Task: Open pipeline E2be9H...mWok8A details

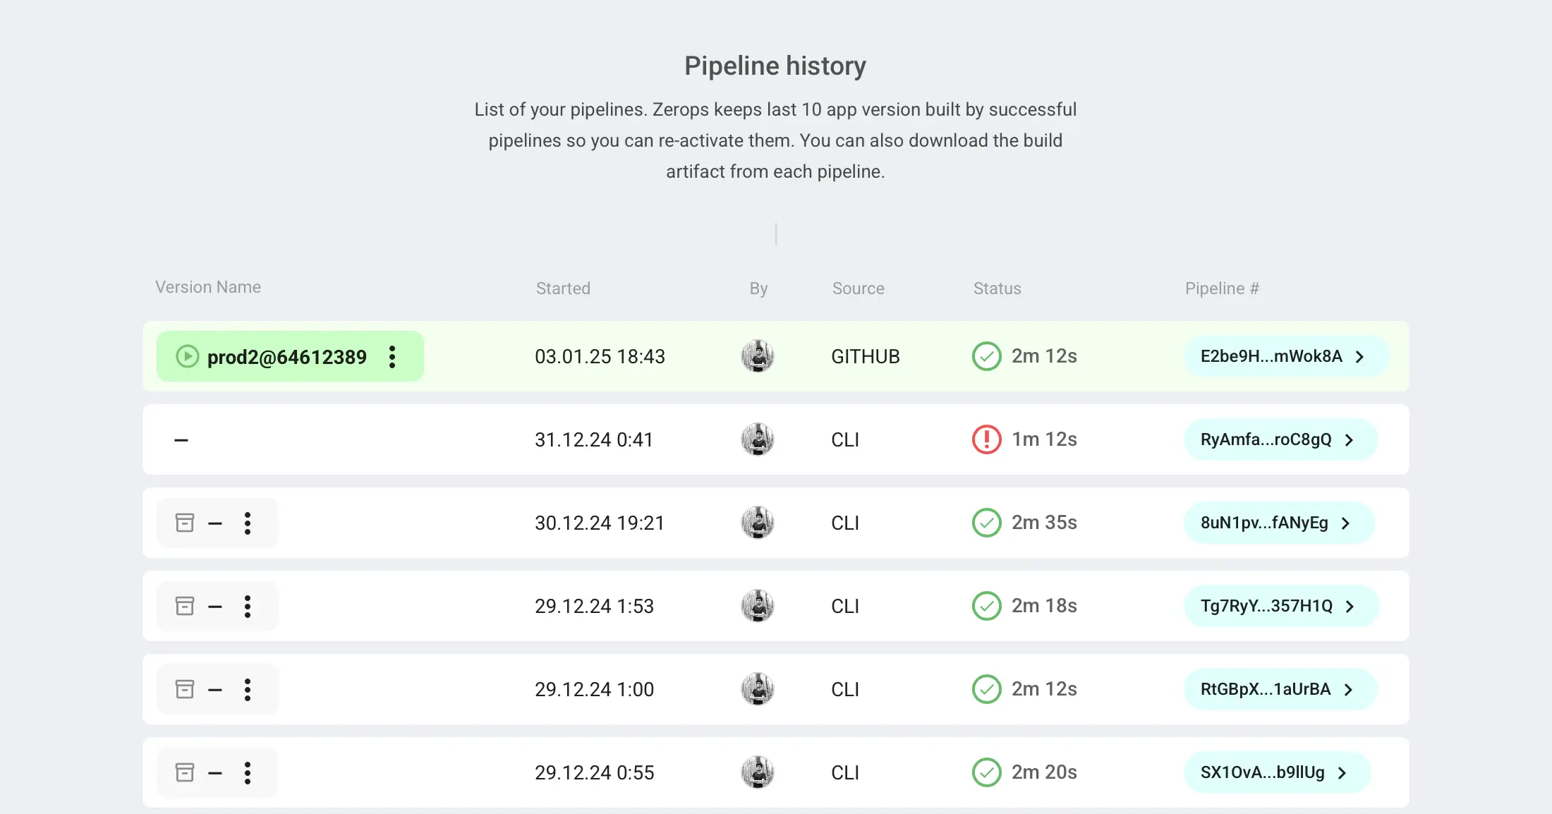Action: pos(1285,356)
